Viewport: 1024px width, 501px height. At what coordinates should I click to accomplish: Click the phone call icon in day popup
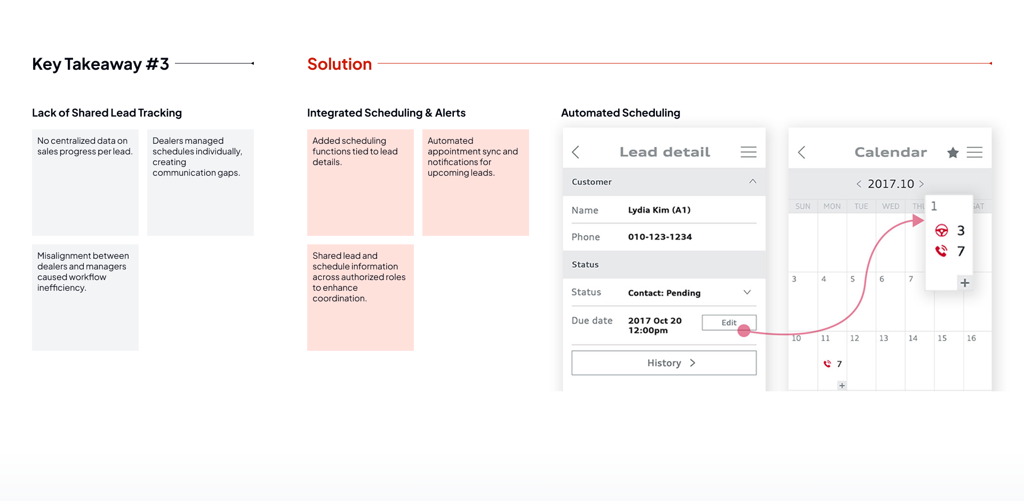941,251
